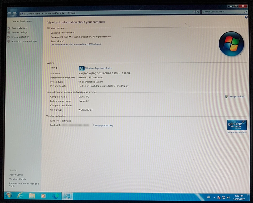Screen dimensions: 253x203
Task: Click the speaker volume icon in the tray
Action: 228,197
